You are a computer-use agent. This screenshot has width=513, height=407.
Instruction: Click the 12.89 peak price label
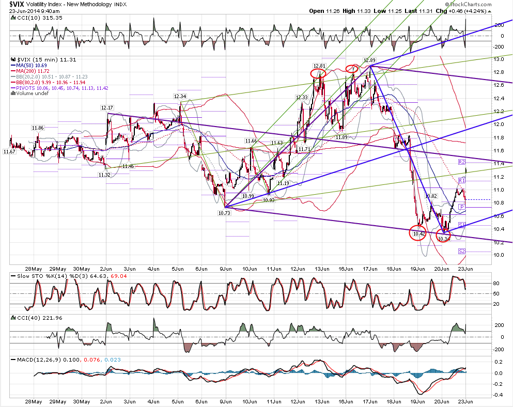tap(369, 60)
